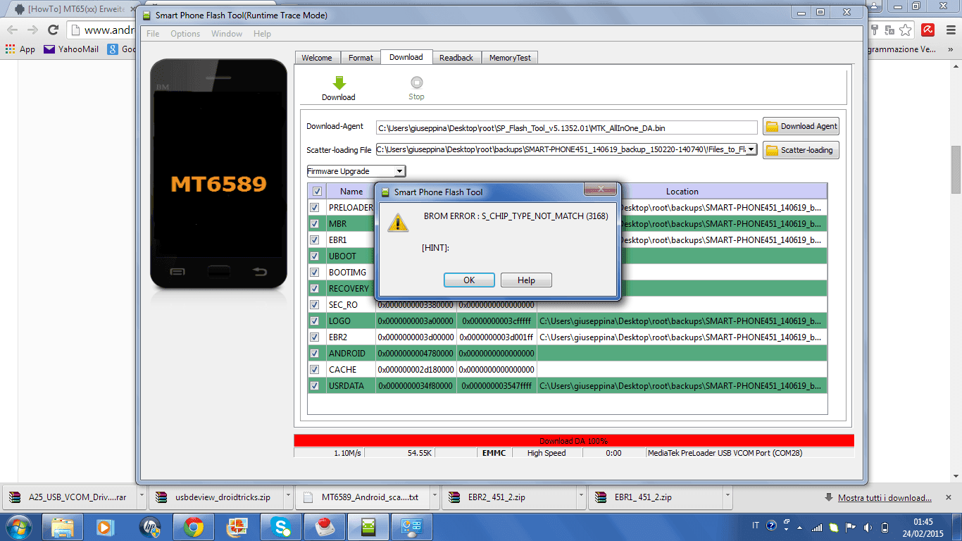The image size is (962, 541).
Task: Click the red Download DA 100% progress bar
Action: (x=574, y=441)
